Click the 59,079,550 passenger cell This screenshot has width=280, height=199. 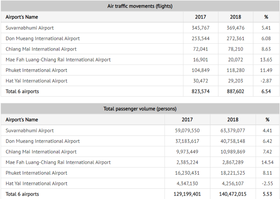[x=187, y=131]
